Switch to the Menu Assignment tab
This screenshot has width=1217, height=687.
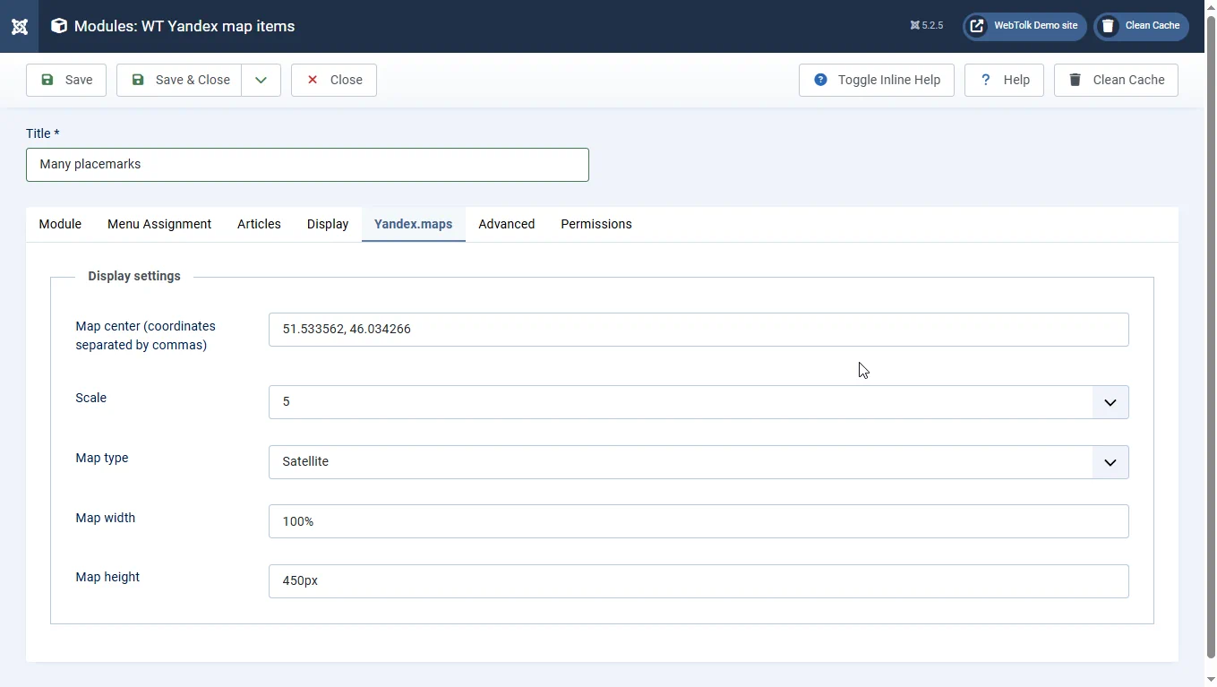[x=159, y=224]
